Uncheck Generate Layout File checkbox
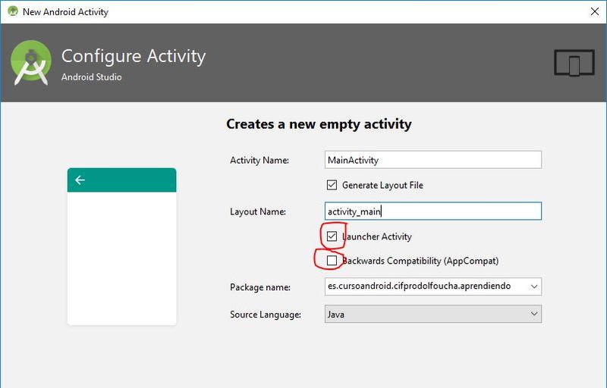This screenshot has width=607, height=388. pyautogui.click(x=332, y=185)
